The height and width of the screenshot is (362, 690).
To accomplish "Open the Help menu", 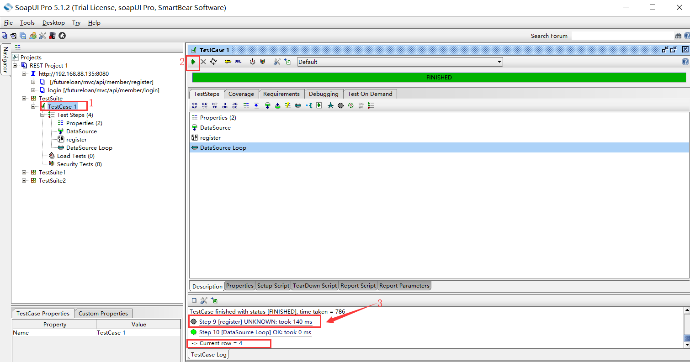I will (94, 23).
